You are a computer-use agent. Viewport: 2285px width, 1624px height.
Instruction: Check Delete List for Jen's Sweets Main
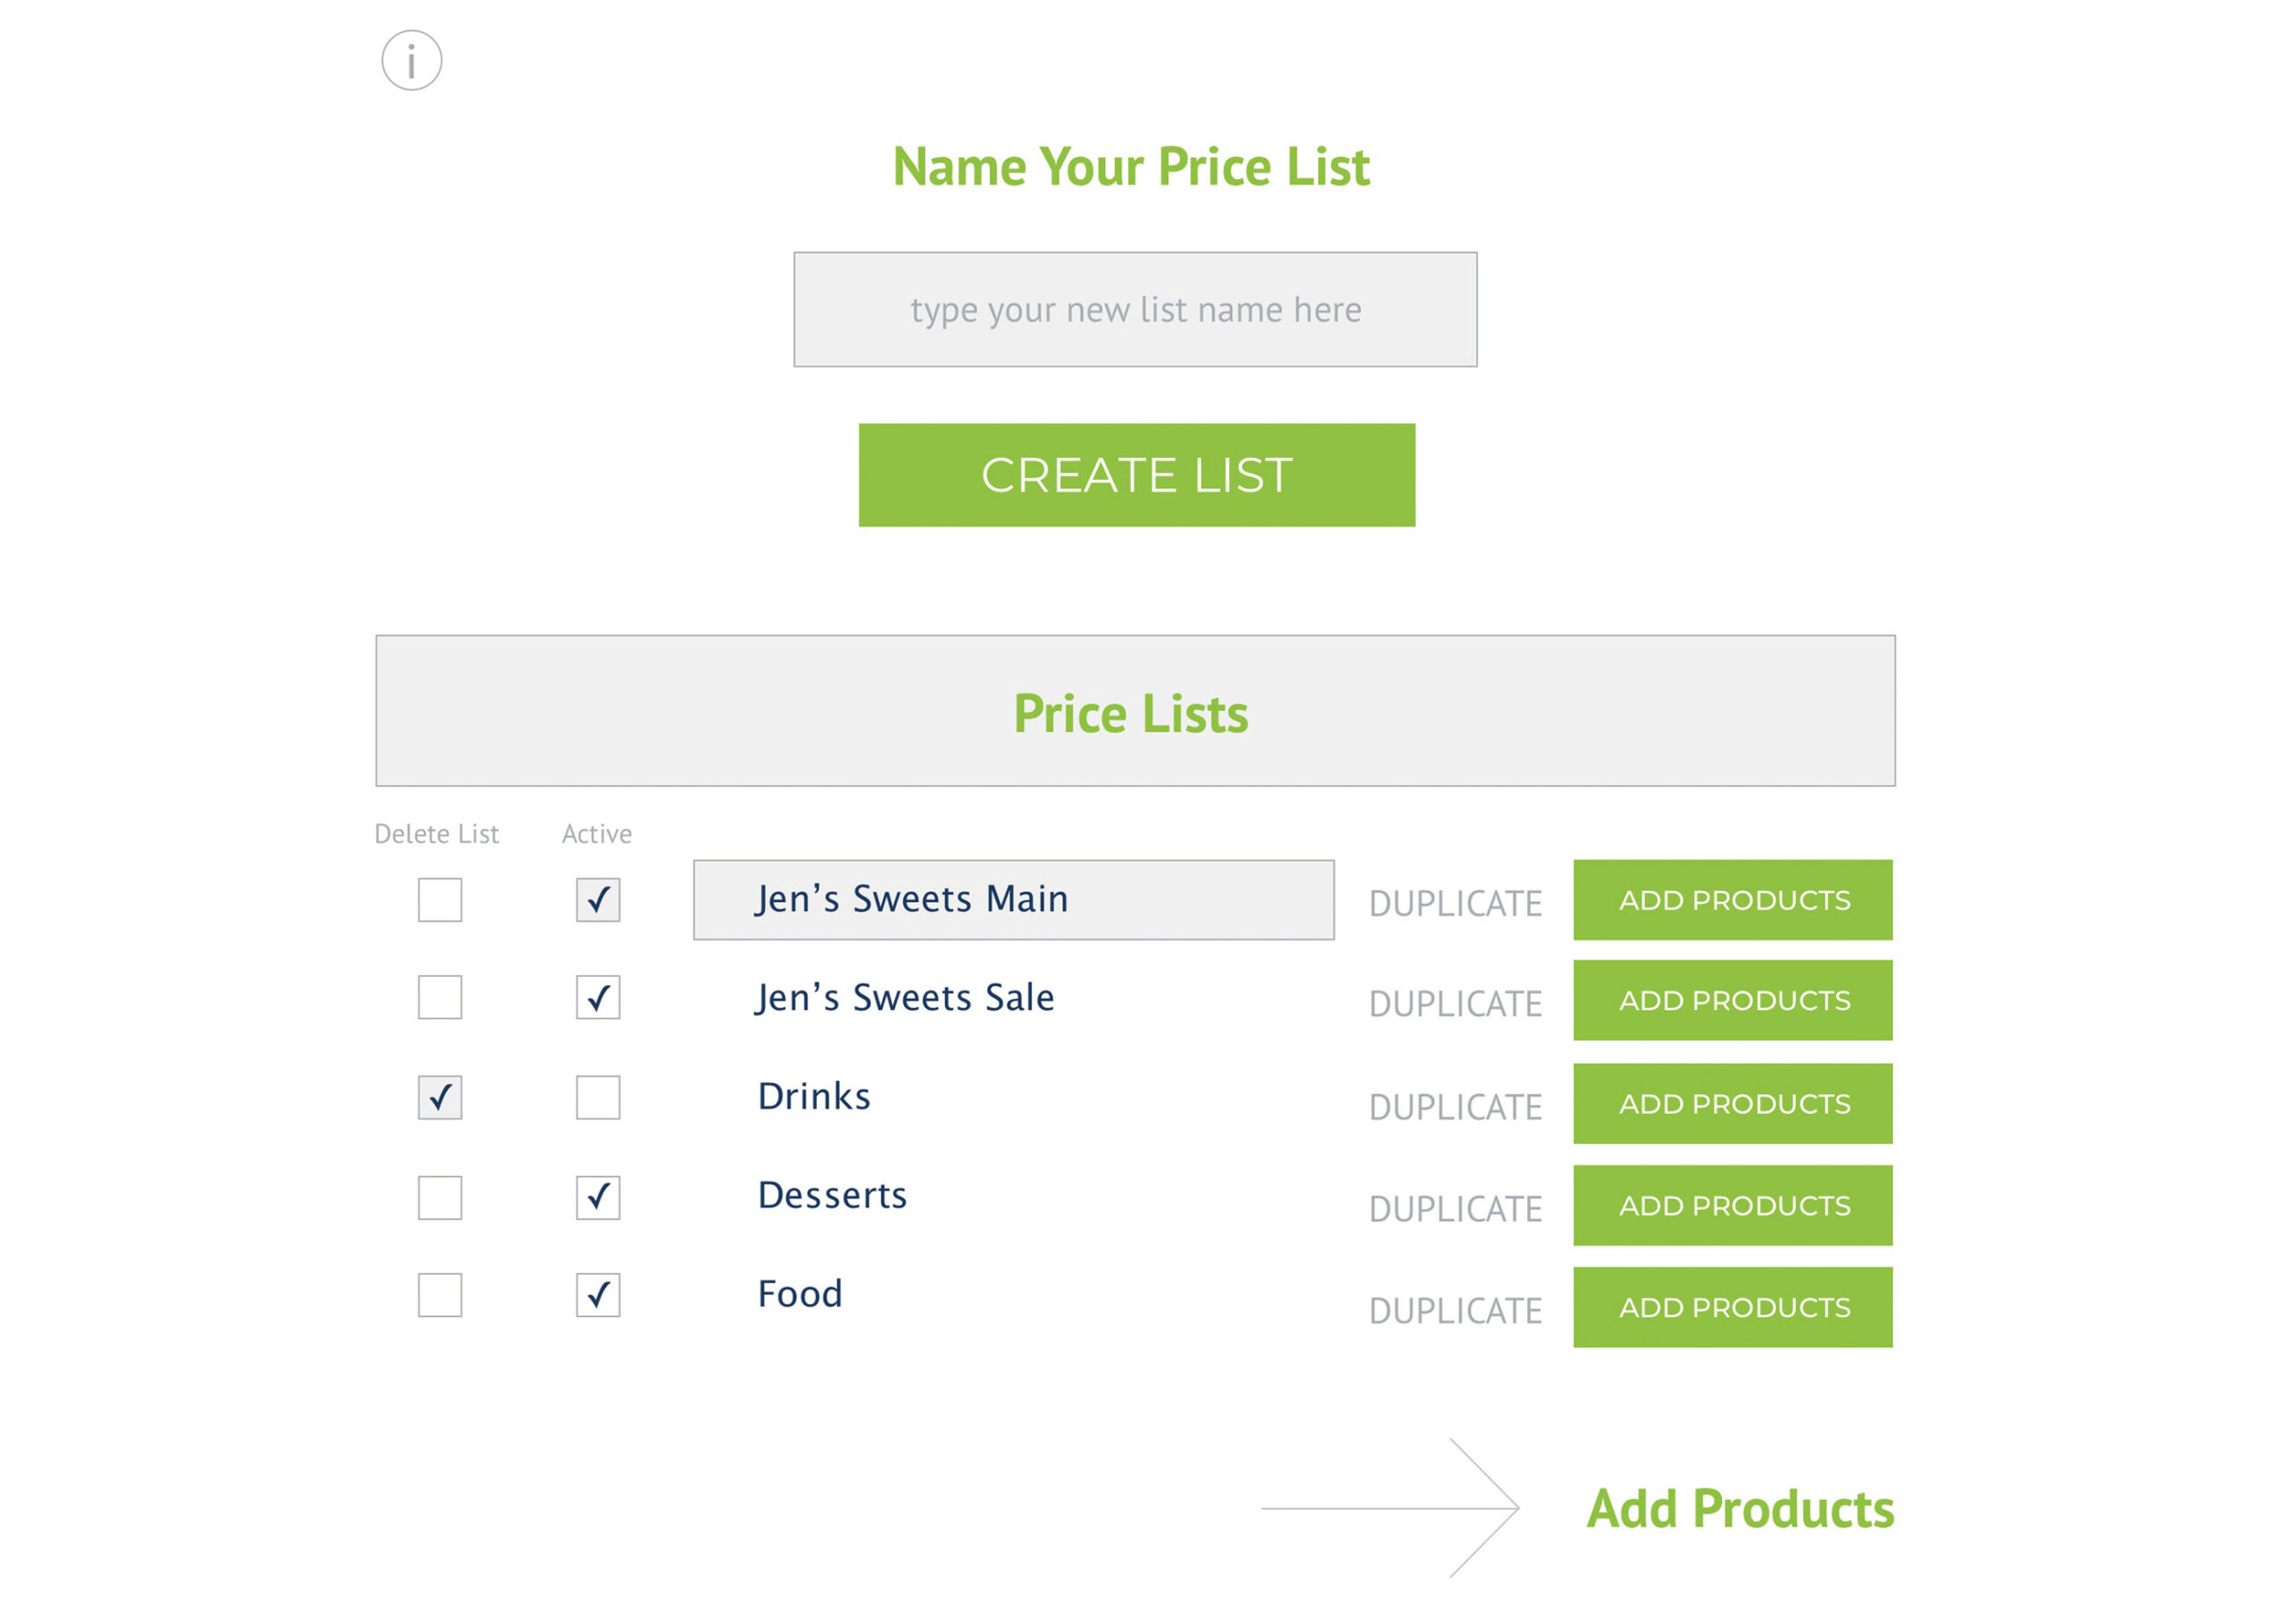point(440,900)
